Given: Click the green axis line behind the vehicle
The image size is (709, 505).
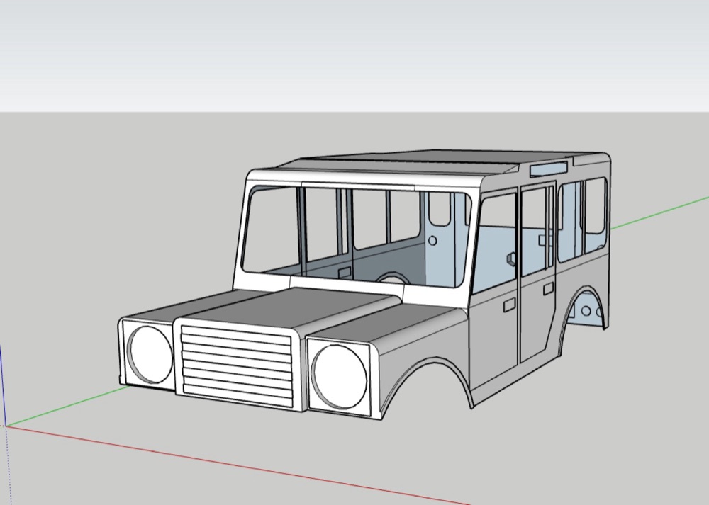Looking at the screenshot, I should (659, 212).
